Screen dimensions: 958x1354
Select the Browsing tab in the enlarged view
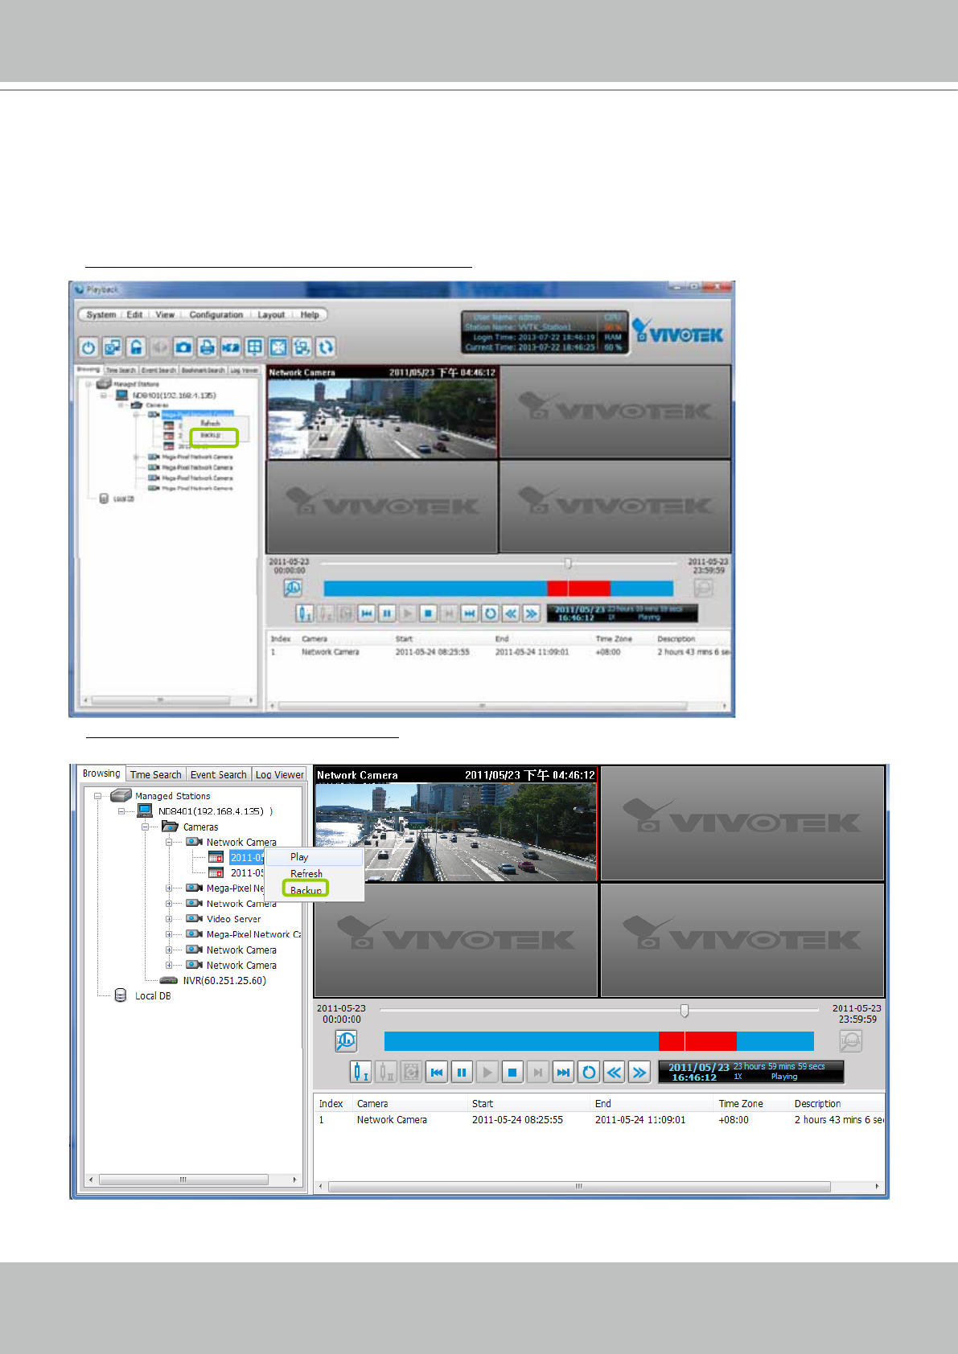(x=101, y=773)
